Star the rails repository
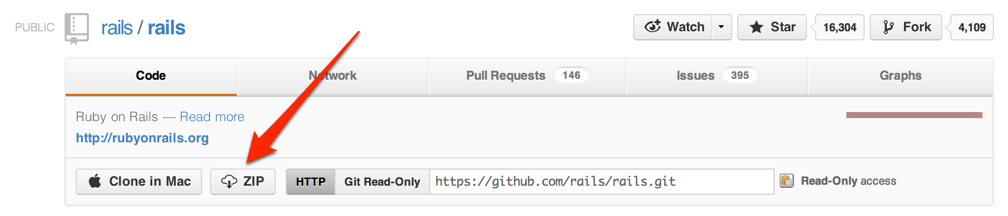 (772, 27)
